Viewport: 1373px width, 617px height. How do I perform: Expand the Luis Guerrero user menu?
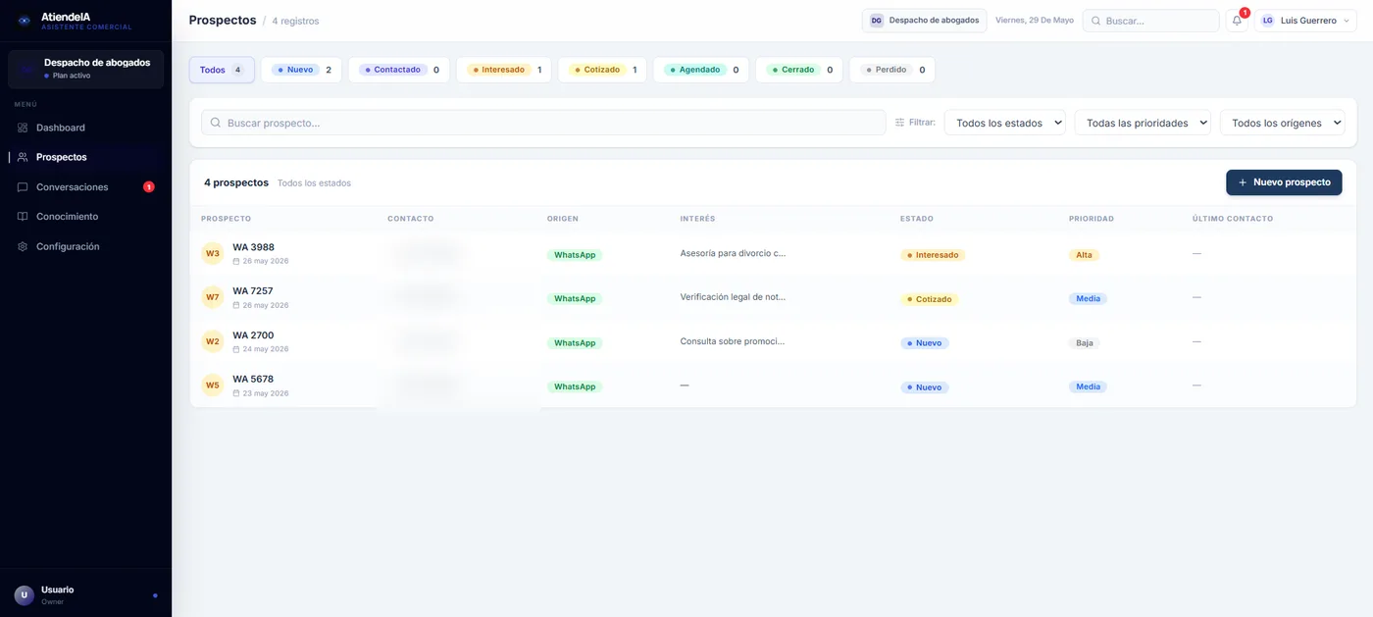[x=1305, y=21]
